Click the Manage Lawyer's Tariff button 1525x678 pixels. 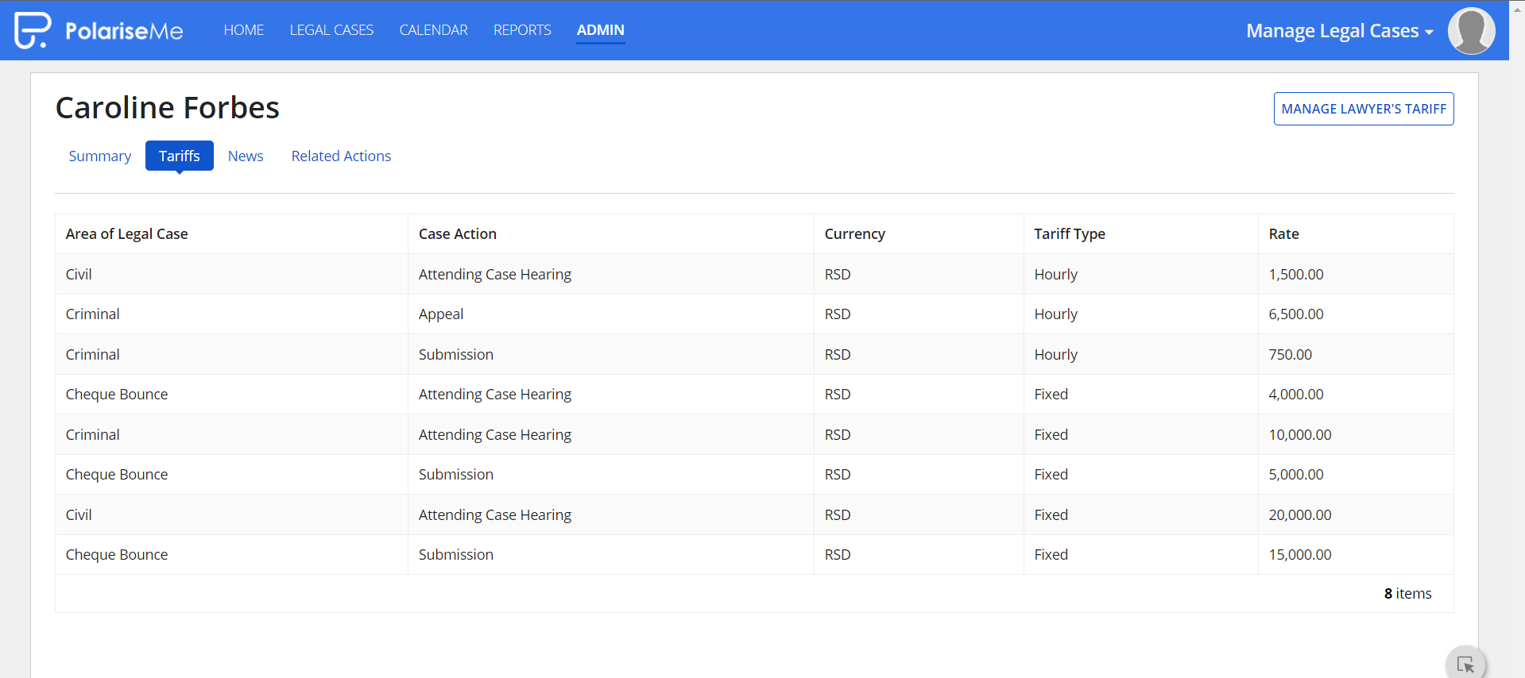point(1364,109)
